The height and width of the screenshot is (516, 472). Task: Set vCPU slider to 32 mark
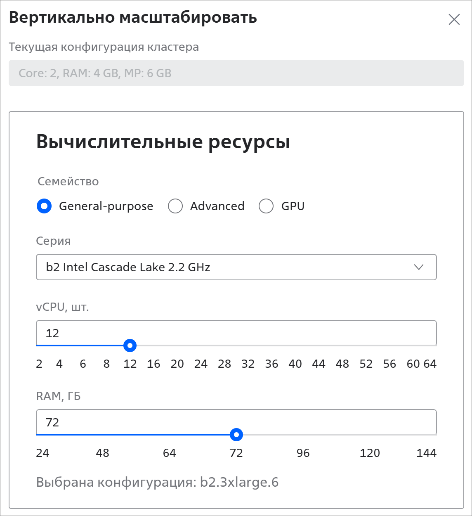(248, 346)
